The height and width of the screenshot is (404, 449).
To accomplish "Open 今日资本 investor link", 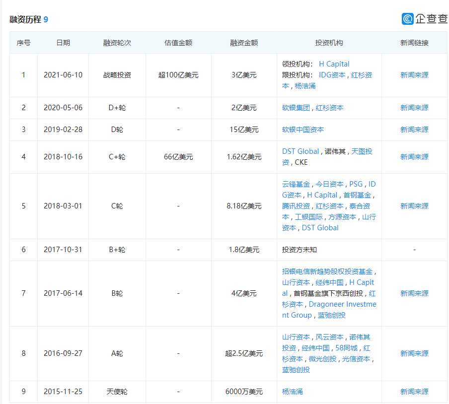I will pyautogui.click(x=329, y=184).
